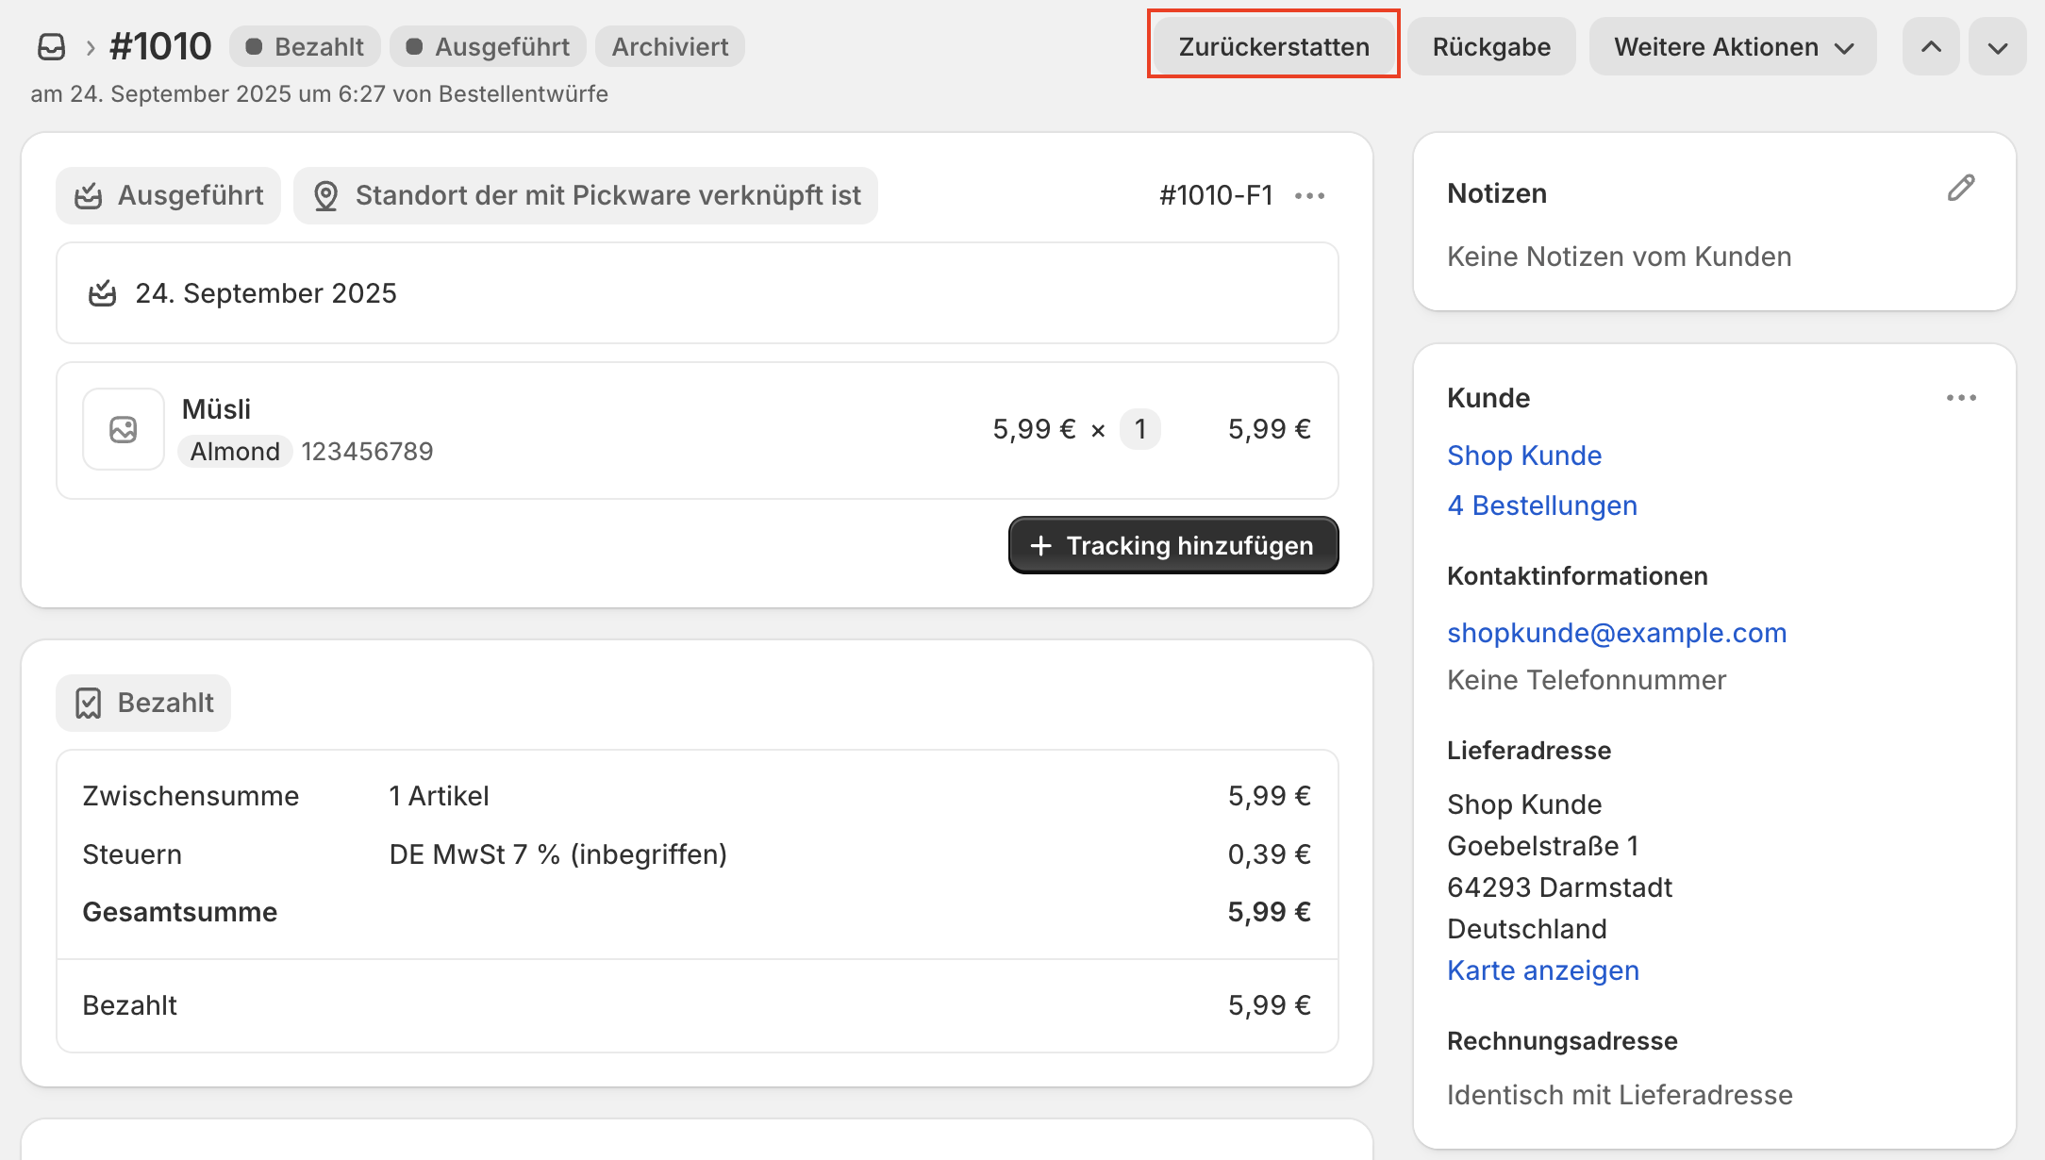Open the Weitere Aktionen dropdown
Viewport: 2045px width, 1160px height.
pyautogui.click(x=1733, y=46)
